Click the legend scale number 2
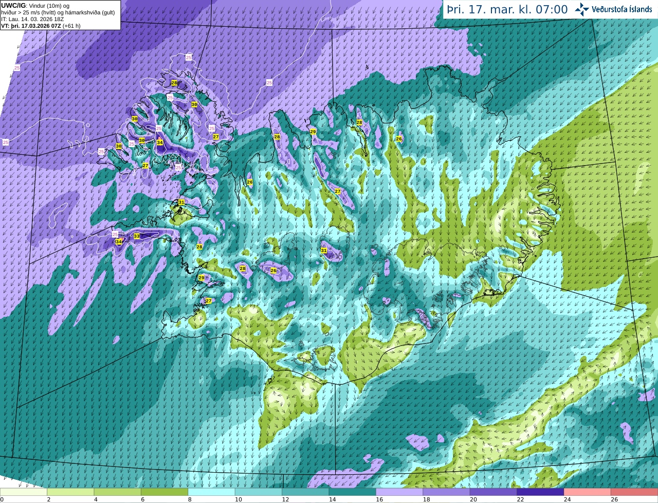Image resolution: width=658 pixels, height=503 pixels. point(48,499)
